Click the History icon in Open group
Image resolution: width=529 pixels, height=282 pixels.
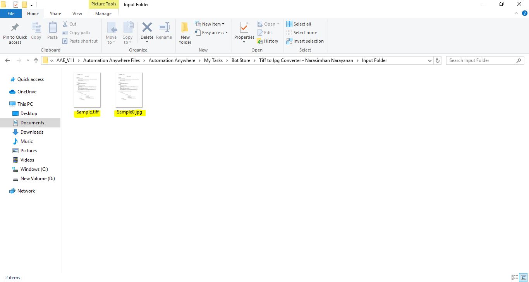[268, 41]
